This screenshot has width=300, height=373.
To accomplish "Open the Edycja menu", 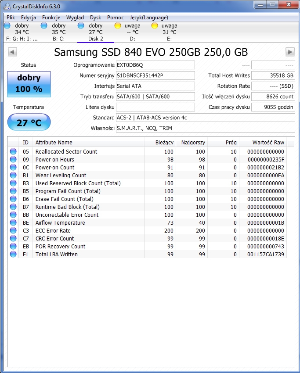I will point(29,18).
